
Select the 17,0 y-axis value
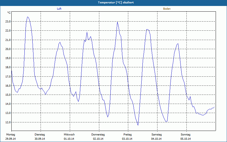8,76
